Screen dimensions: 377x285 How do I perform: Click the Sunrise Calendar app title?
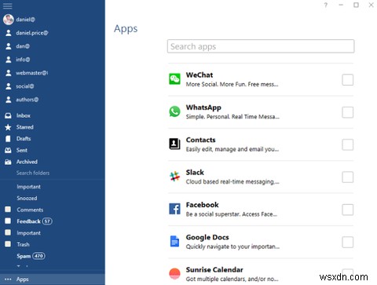coord(214,269)
